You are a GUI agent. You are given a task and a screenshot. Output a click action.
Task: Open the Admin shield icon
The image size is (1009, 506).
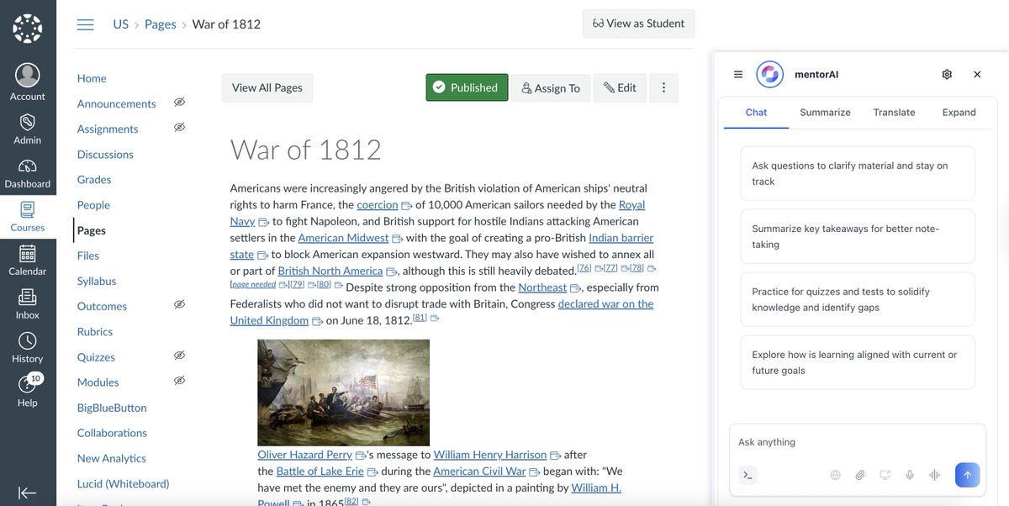[28, 122]
